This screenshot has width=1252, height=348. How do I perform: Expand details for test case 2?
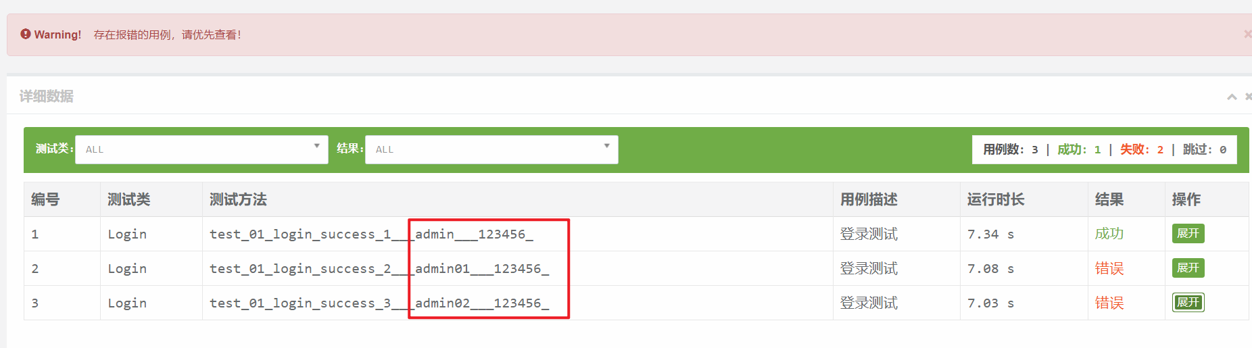coord(1188,268)
